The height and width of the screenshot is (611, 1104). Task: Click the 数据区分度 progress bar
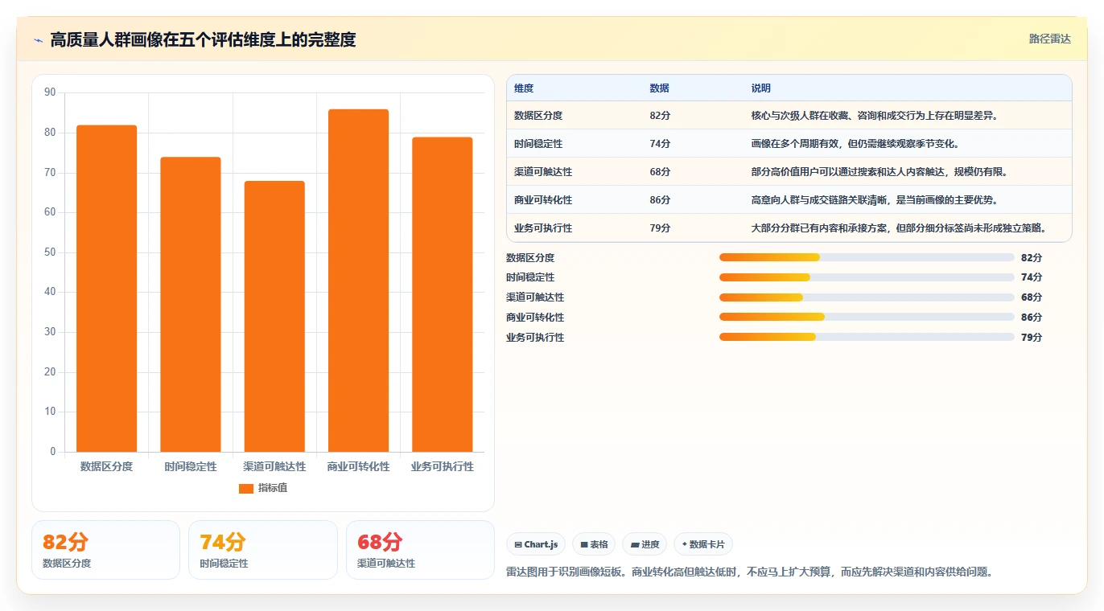point(867,257)
